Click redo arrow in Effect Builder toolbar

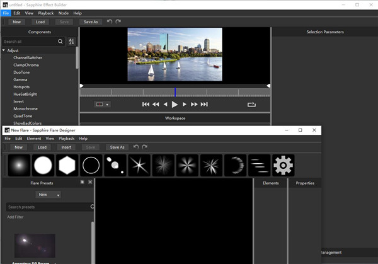coord(118,21)
